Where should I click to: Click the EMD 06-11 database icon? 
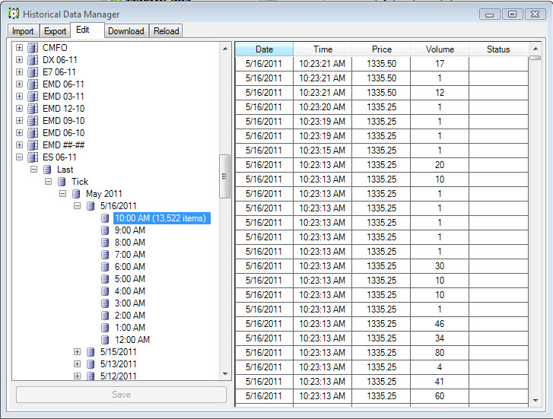(33, 84)
